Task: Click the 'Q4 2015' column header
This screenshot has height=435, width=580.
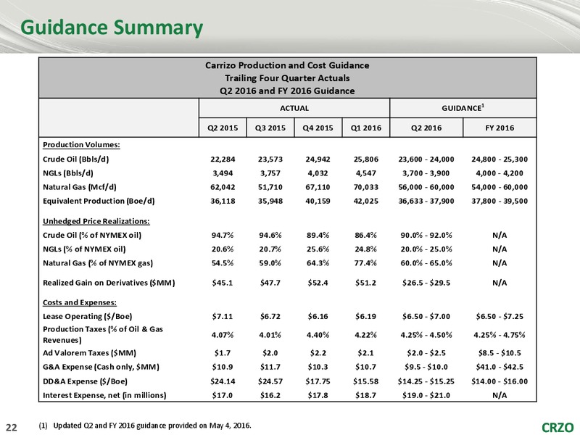Action: click(318, 128)
